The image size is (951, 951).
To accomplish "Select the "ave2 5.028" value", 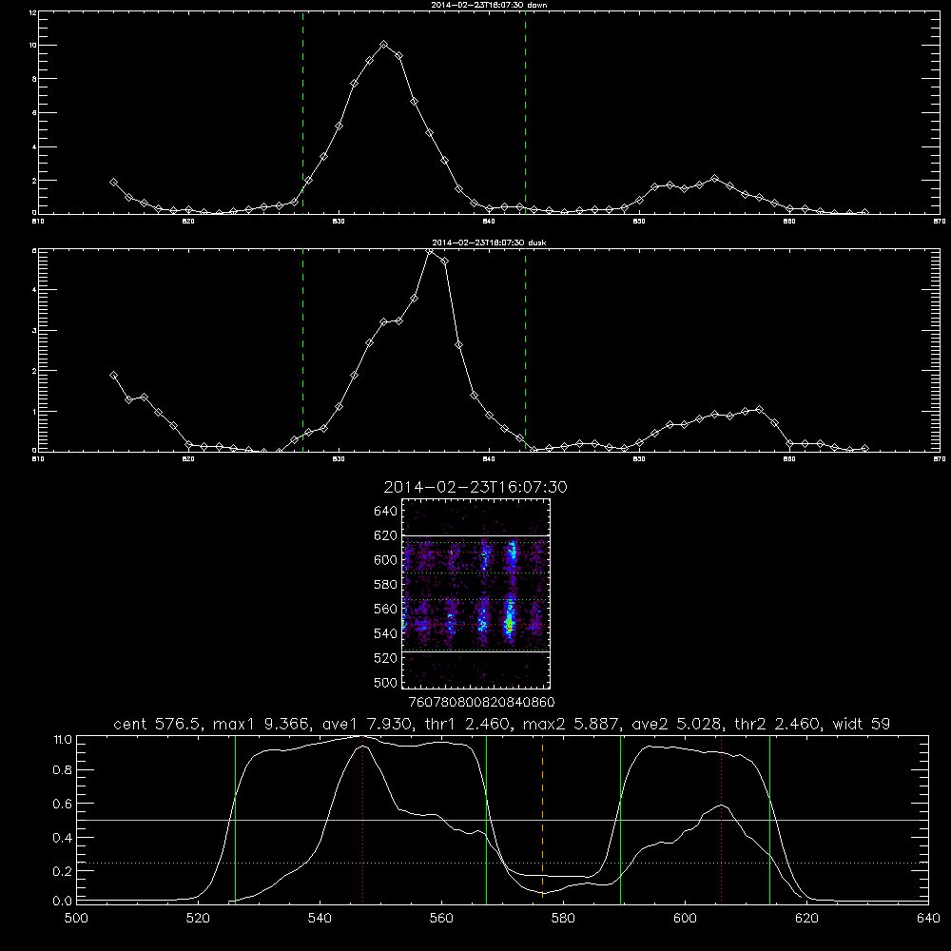I will [677, 724].
